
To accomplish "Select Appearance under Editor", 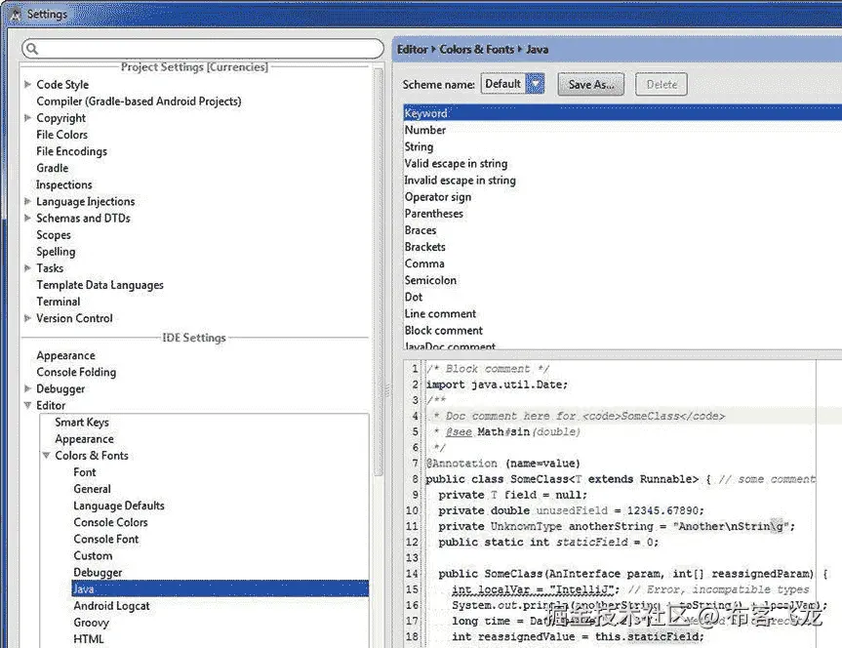I will [84, 439].
